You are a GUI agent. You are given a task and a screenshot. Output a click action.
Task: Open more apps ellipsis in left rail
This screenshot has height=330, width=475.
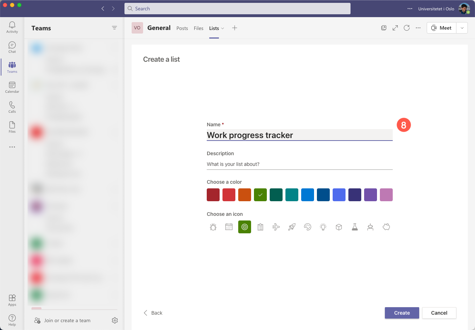12,147
